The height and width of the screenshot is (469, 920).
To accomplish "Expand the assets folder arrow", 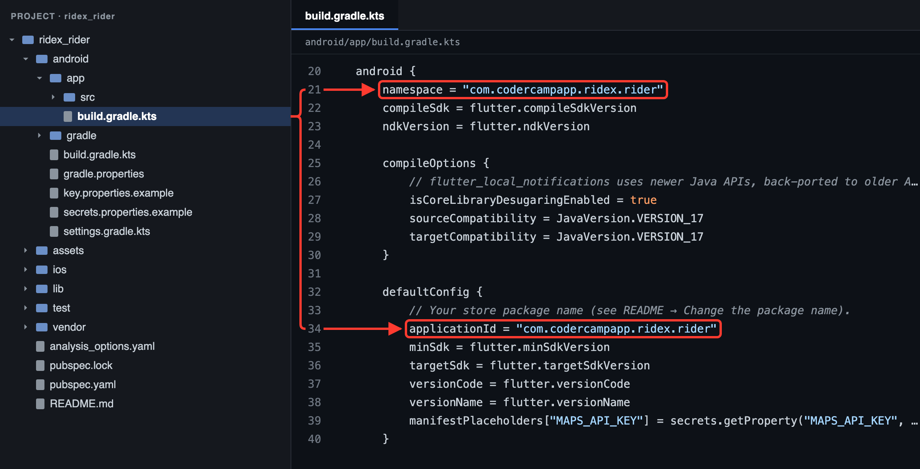I will 25,251.
